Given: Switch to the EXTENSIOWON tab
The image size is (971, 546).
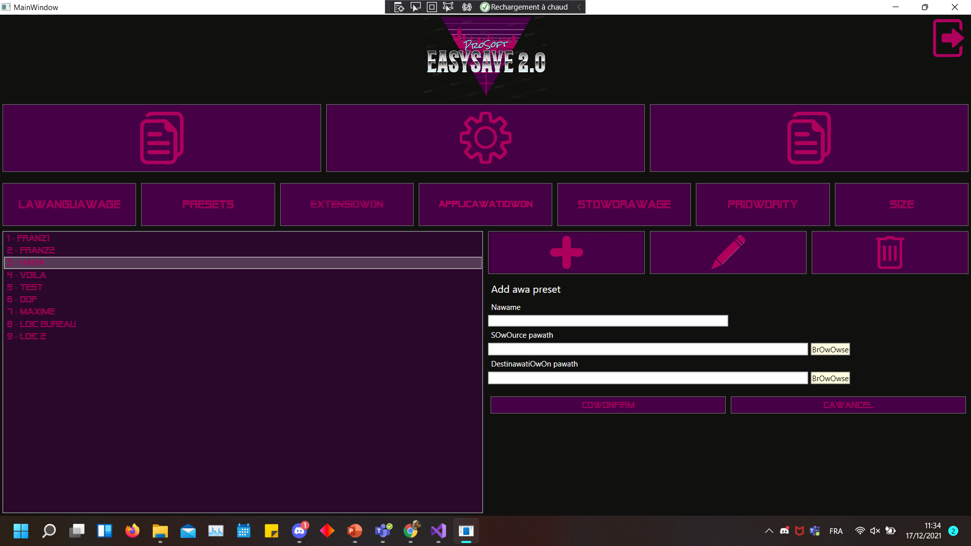Looking at the screenshot, I should [x=346, y=204].
